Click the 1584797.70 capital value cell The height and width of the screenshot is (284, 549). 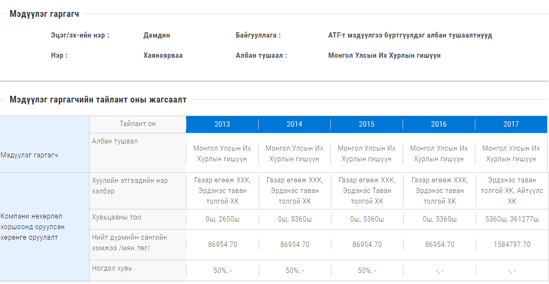click(x=511, y=245)
